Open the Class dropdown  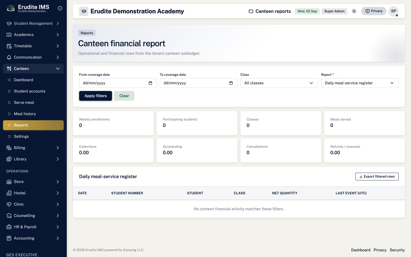point(279,83)
